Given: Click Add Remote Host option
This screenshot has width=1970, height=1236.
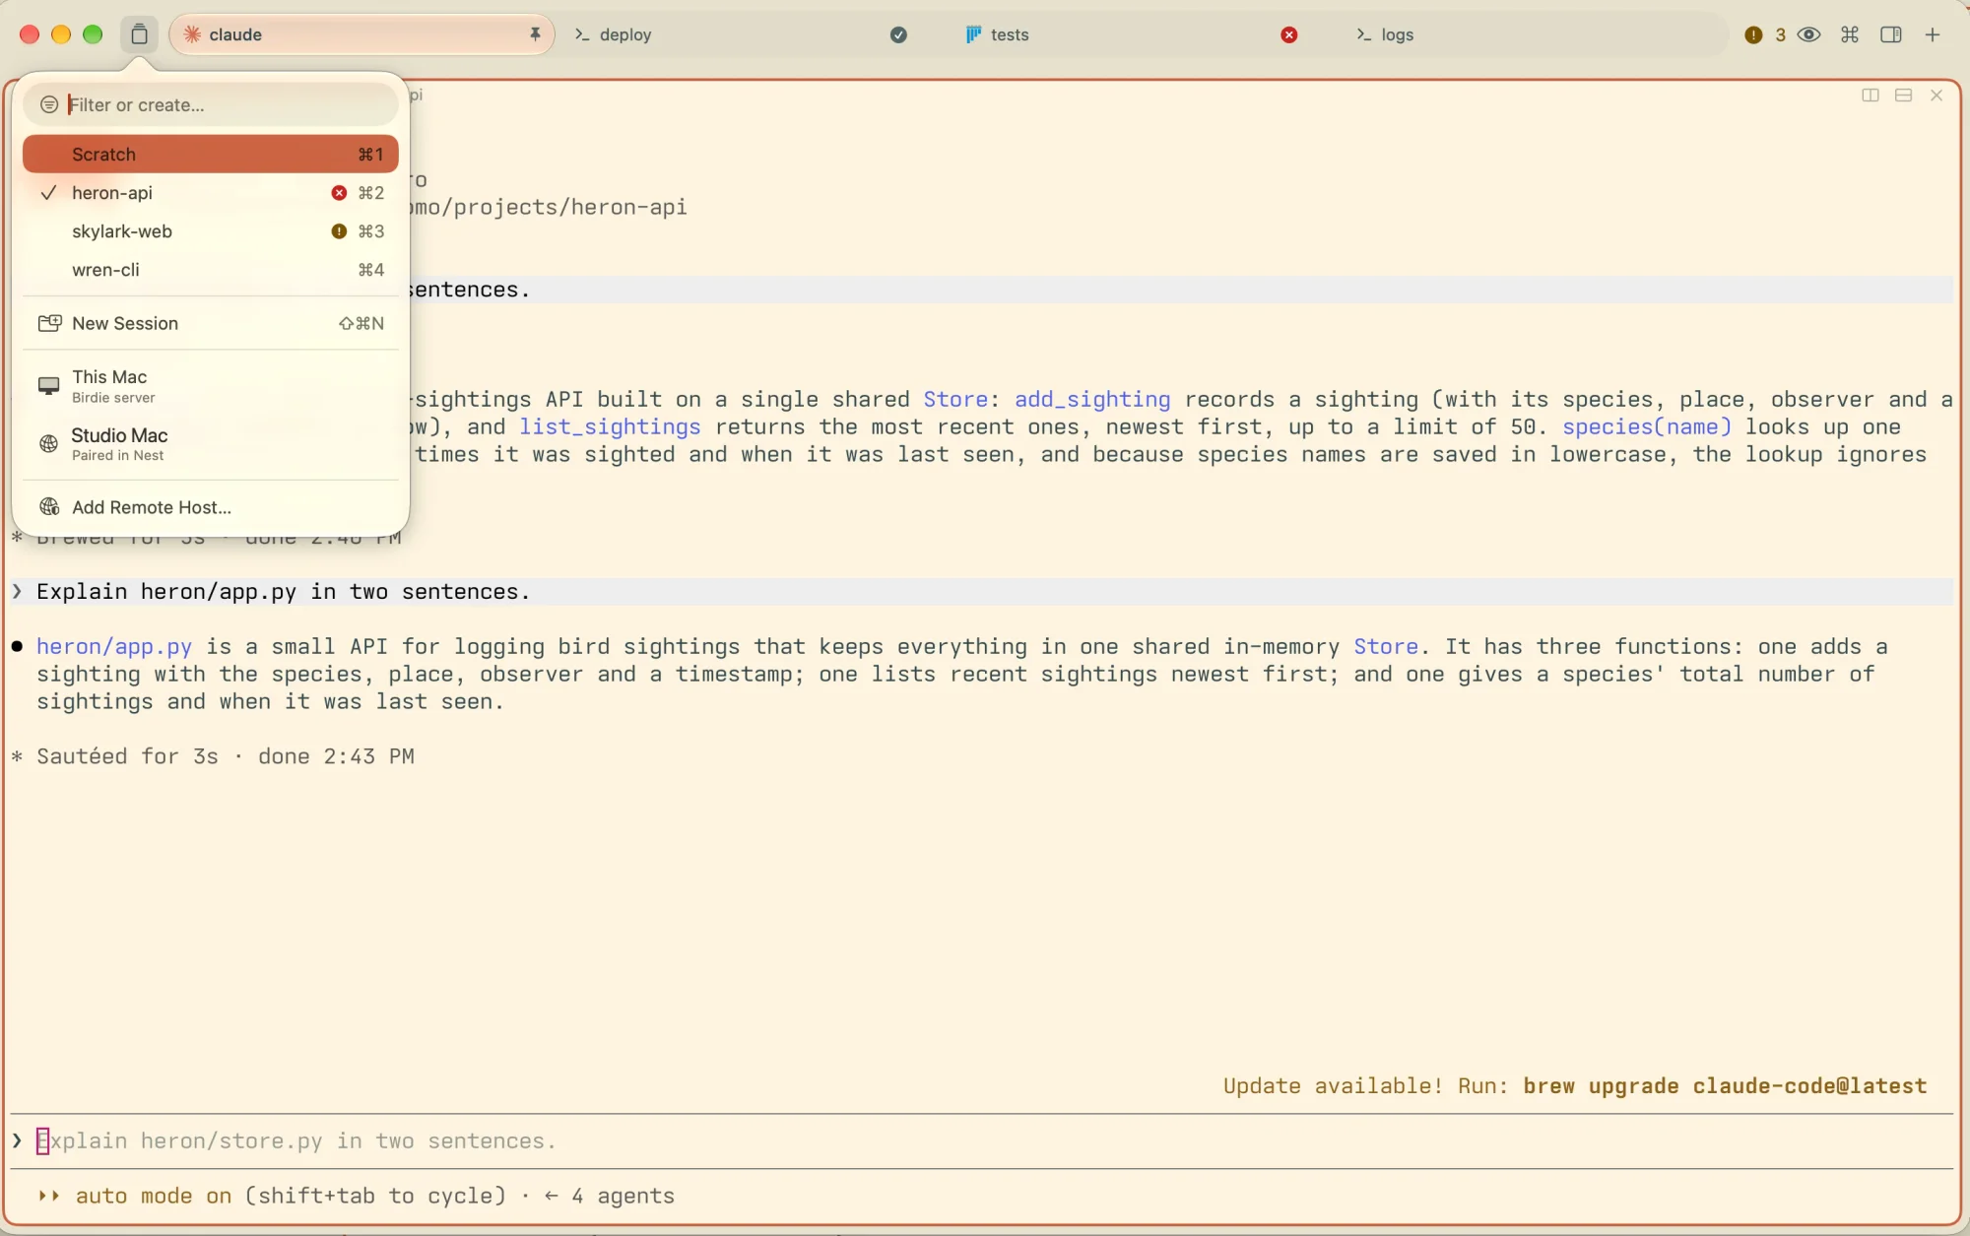Looking at the screenshot, I should click(211, 507).
